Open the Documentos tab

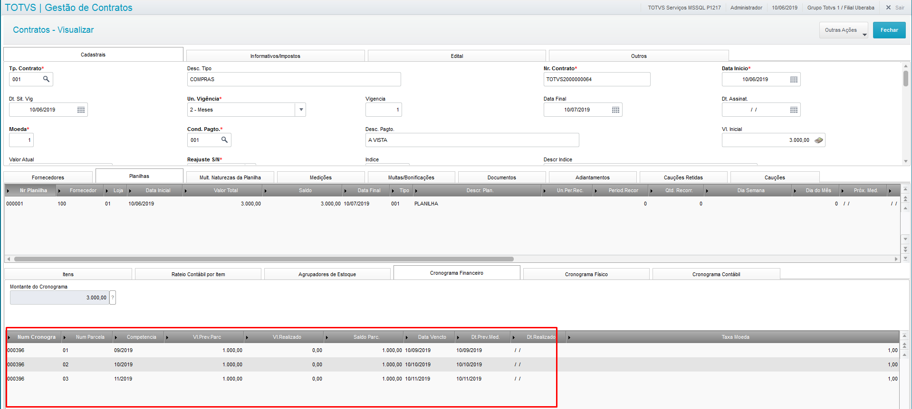point(502,177)
